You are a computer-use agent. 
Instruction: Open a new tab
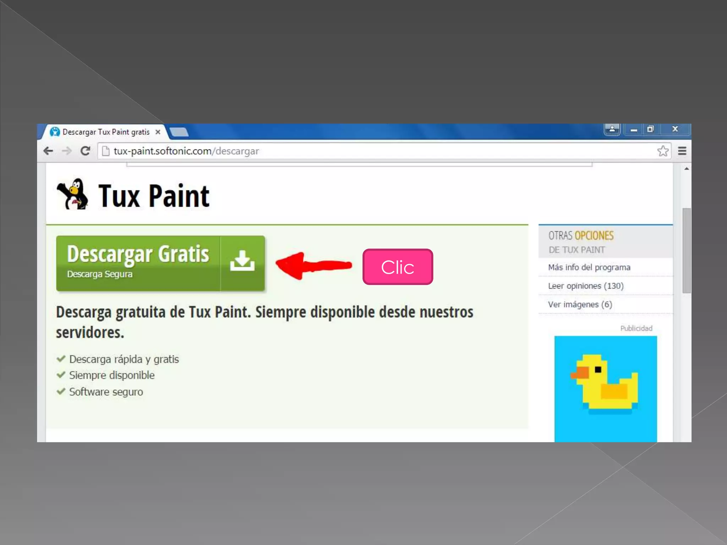(179, 132)
